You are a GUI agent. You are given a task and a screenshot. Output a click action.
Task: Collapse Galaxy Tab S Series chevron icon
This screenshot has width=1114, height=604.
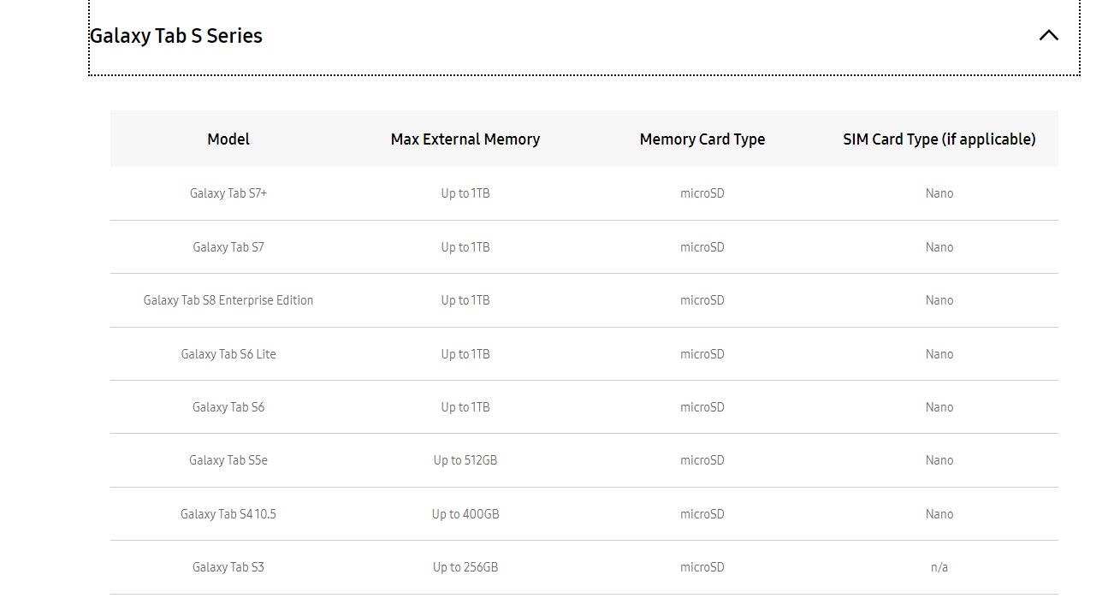(1048, 35)
